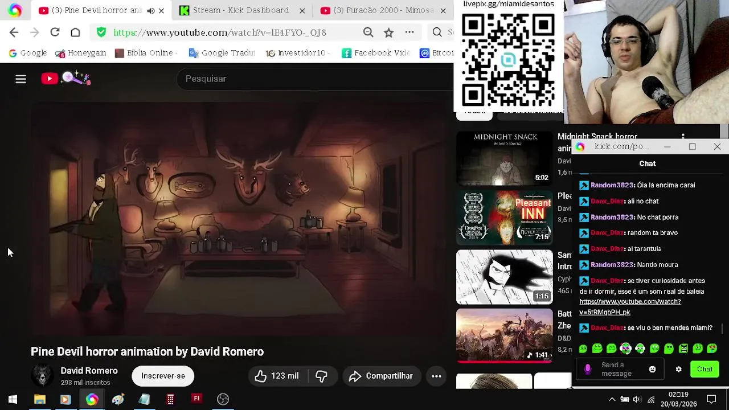Open the Notepad taskbar icon
Viewport: 729px width, 410px height.
coord(144,400)
